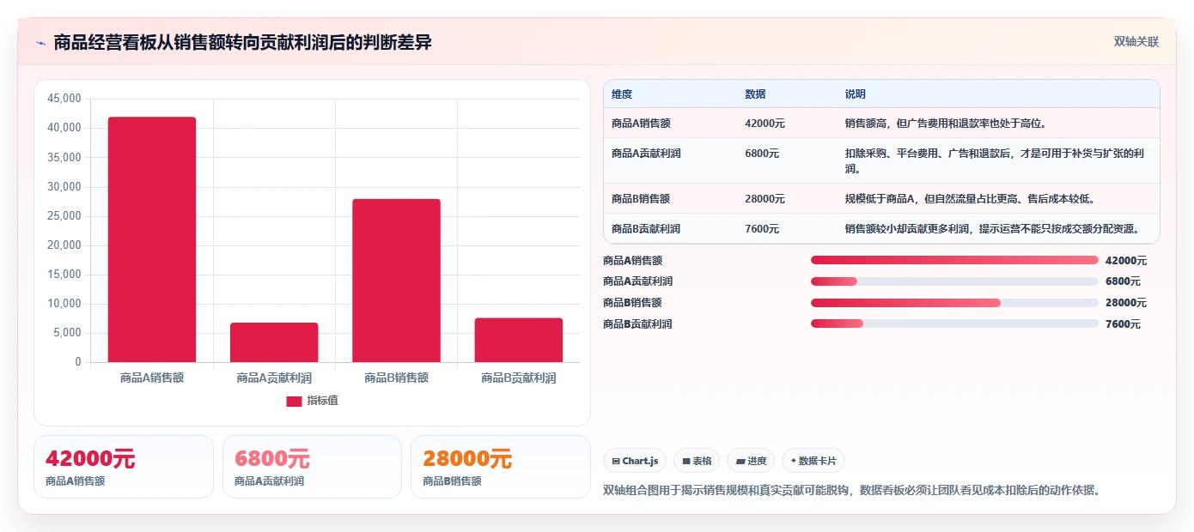
Task: Click the 42000元 cell in table
Action: [765, 124]
